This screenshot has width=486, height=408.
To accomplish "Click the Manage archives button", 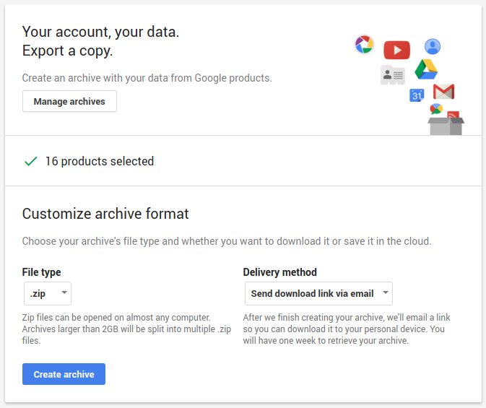I will (x=69, y=102).
